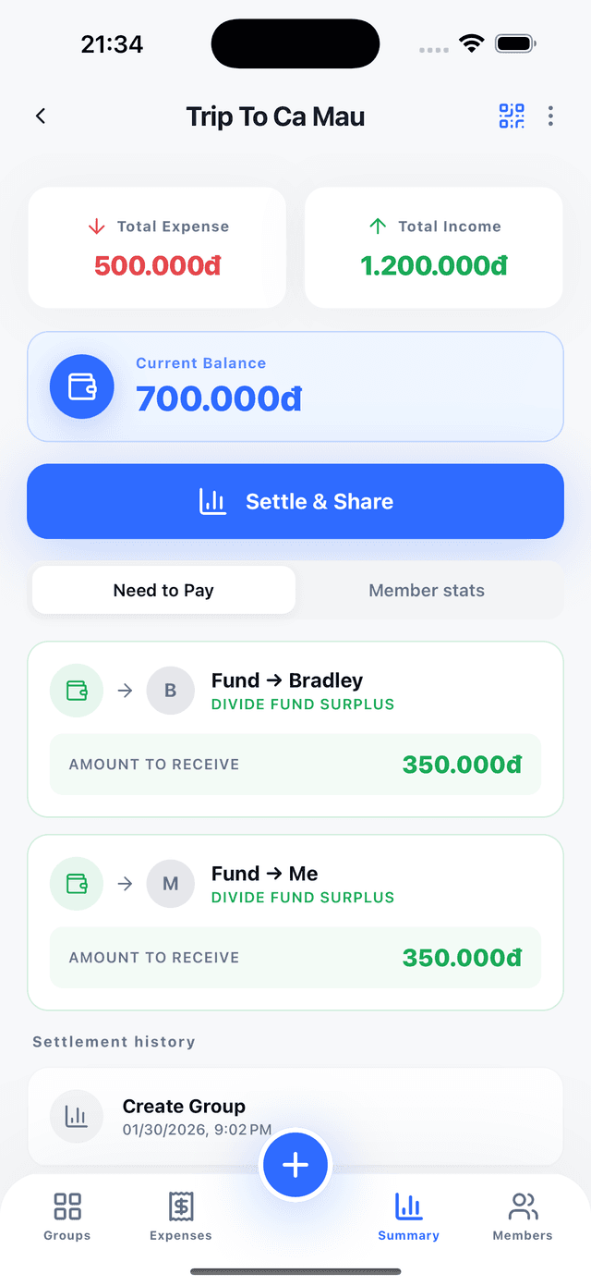Click the green wallet icon in Fund to Bradley card

pyautogui.click(x=76, y=690)
